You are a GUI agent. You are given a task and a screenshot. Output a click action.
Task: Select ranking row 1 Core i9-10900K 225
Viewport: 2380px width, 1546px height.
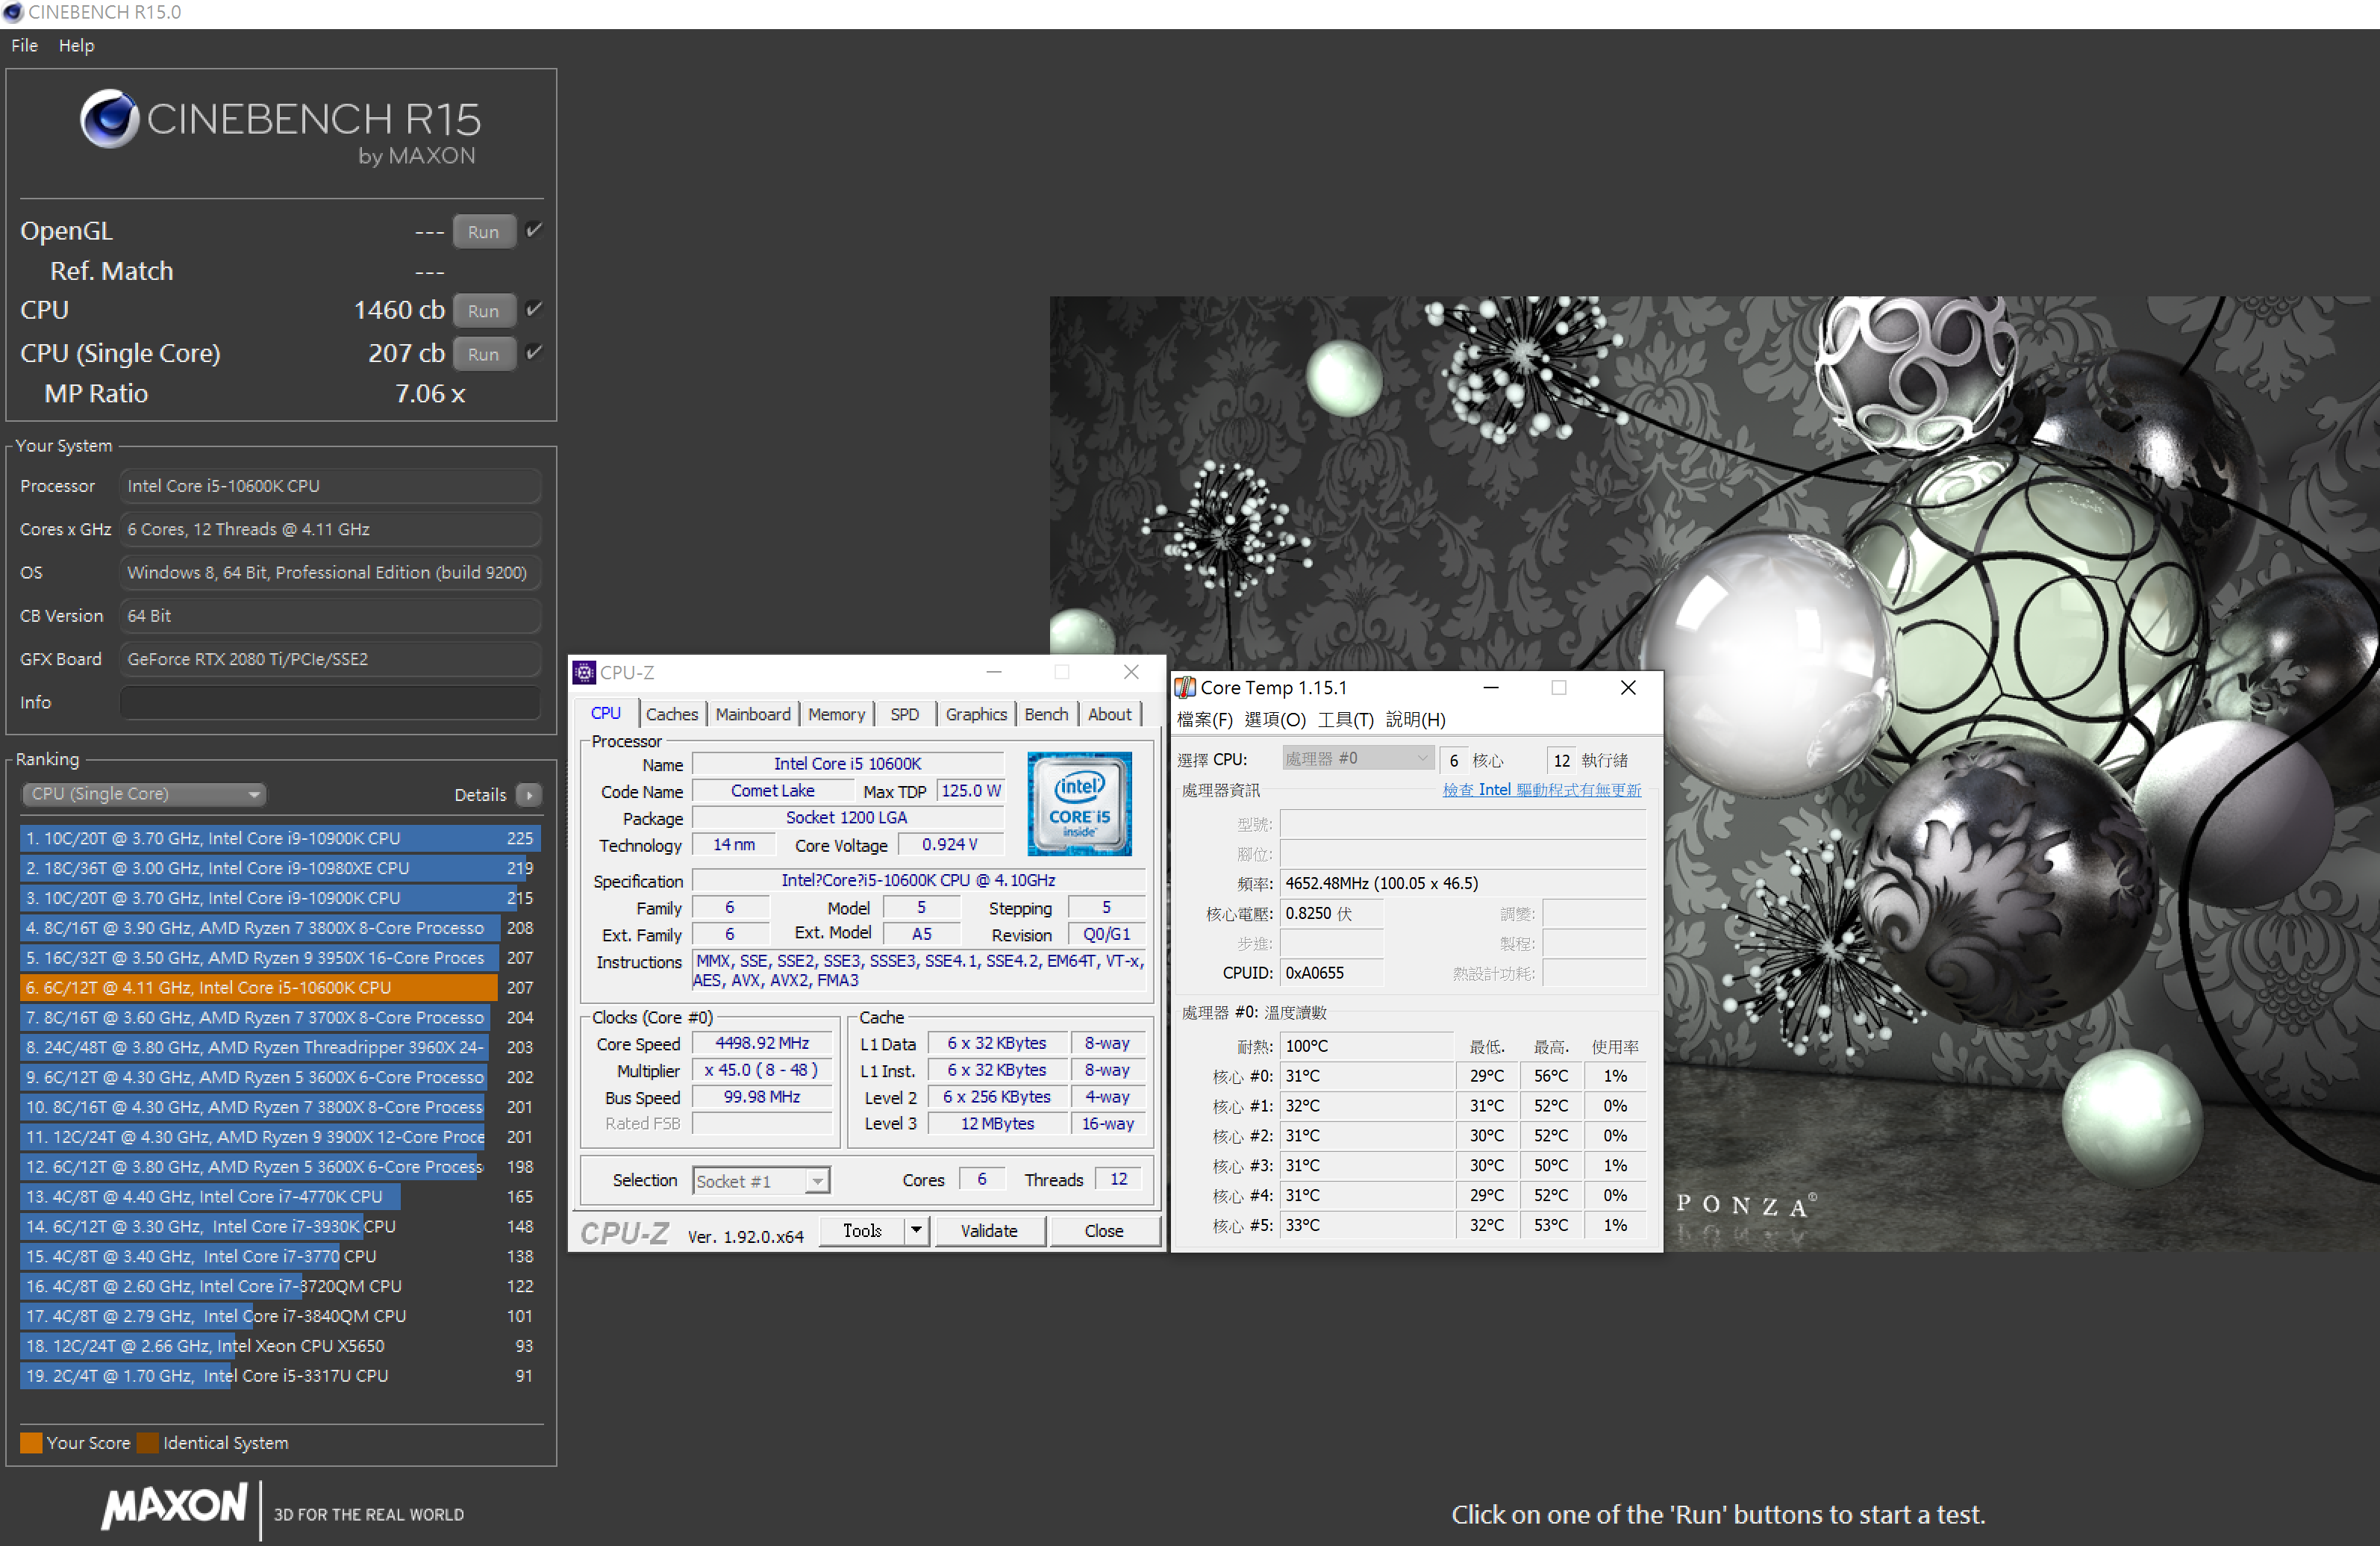(280, 838)
